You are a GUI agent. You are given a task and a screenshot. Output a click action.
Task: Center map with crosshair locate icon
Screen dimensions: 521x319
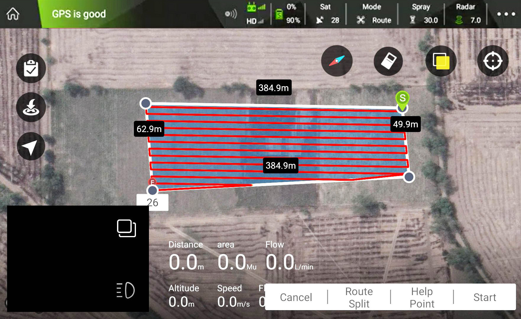point(493,61)
